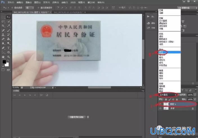Open the opacity slider arrow

click(x=195, y=95)
